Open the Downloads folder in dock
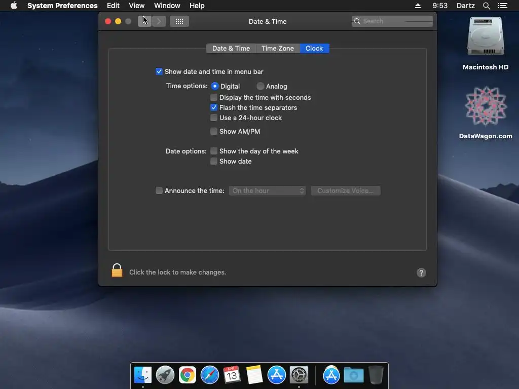 coord(353,375)
